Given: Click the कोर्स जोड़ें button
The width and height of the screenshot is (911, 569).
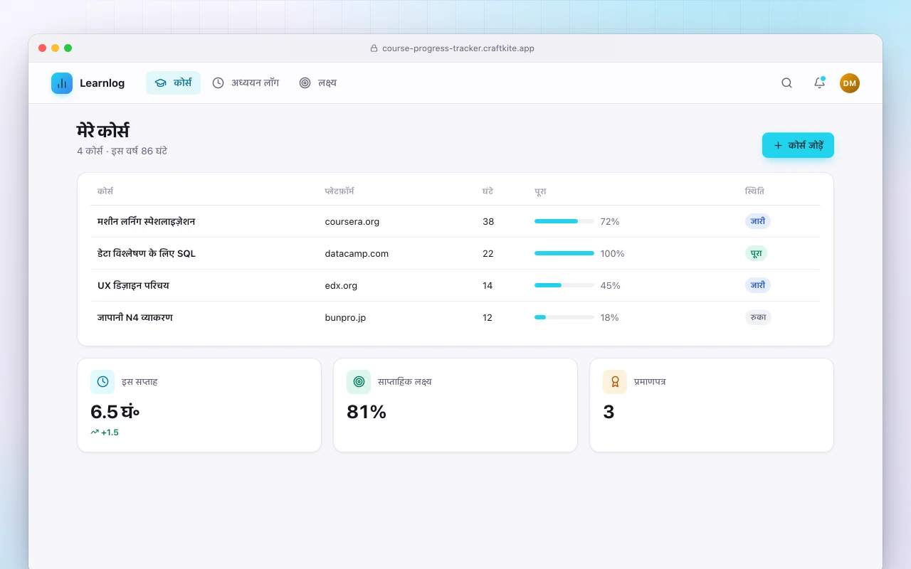Looking at the screenshot, I should [x=798, y=145].
